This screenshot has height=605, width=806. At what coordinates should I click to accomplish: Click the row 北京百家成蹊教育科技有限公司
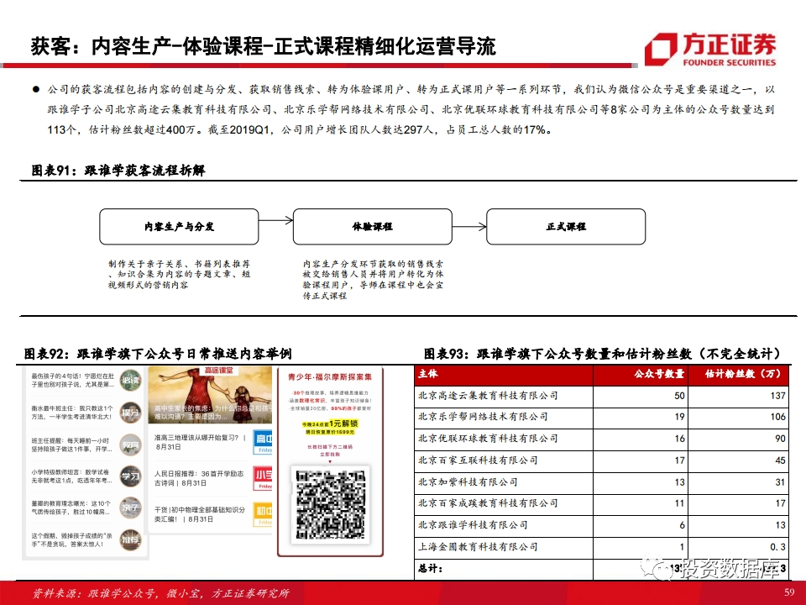[603, 505]
